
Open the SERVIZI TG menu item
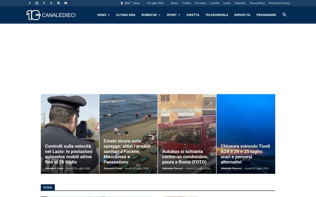[242, 15]
